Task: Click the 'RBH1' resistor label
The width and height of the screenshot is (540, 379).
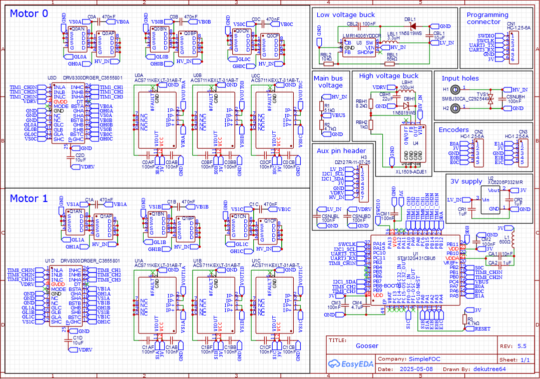Action: 361,101
